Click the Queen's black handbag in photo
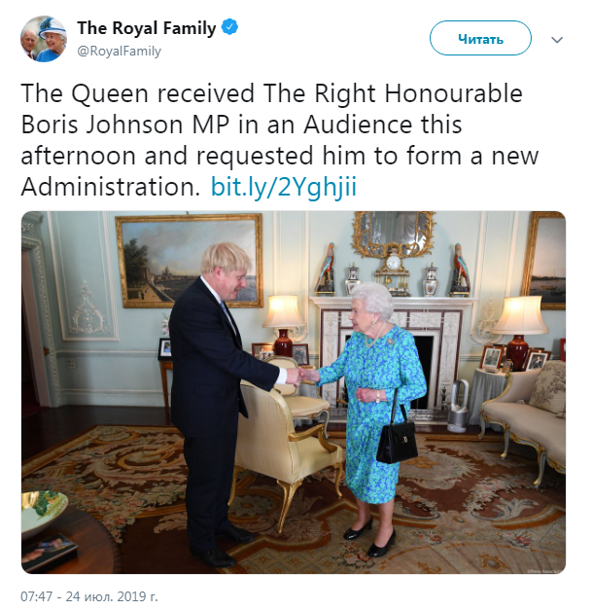The height and width of the screenshot is (610, 592). [397, 438]
